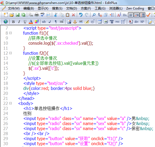Toggle line numbers display
Viewport: 155px width, 147px height.
click(x=143, y=15)
